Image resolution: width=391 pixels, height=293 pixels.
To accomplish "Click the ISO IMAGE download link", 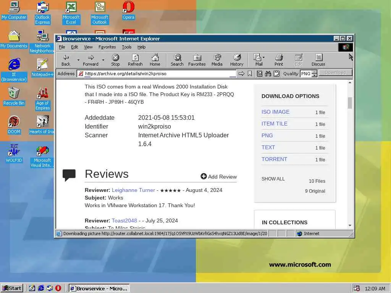I will 275,112.
